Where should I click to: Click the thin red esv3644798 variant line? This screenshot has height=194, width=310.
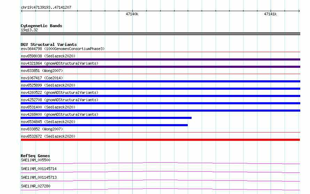click(x=160, y=52)
